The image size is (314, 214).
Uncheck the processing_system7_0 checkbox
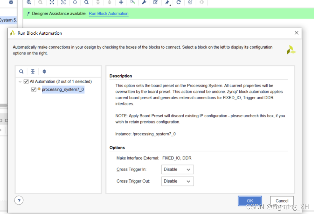coord(34,89)
